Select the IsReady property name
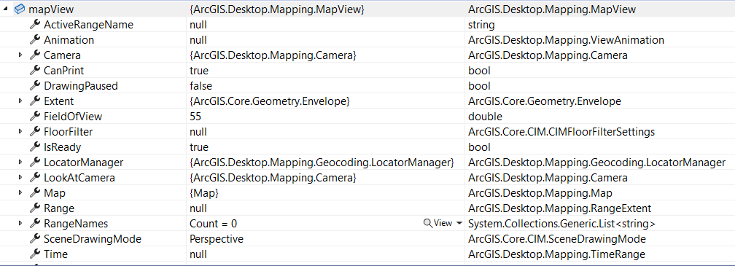Screen dimensions: 735x266 click(x=63, y=147)
